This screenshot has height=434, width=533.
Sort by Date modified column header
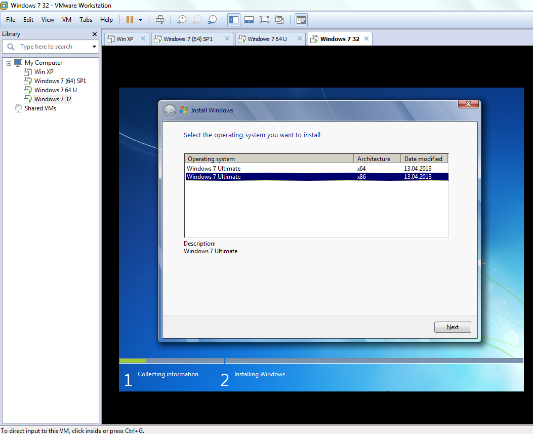(x=424, y=159)
